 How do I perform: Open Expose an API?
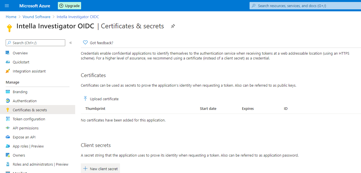click(24, 137)
